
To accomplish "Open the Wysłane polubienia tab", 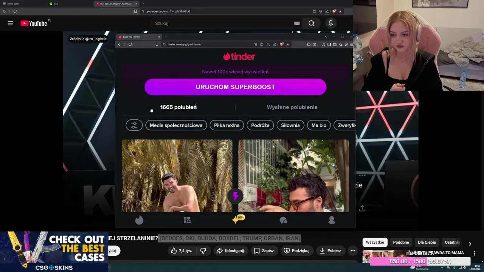I will (292, 107).
